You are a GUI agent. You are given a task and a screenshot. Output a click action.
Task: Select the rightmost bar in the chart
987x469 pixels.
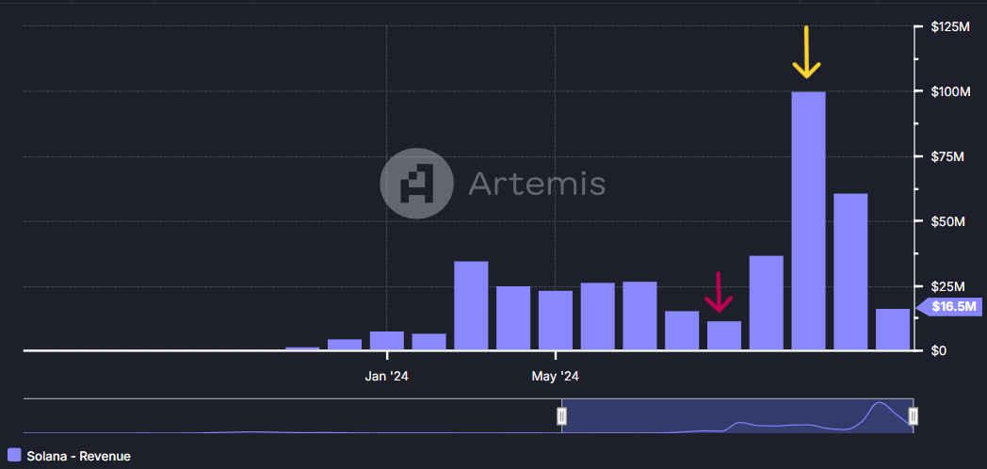point(892,330)
